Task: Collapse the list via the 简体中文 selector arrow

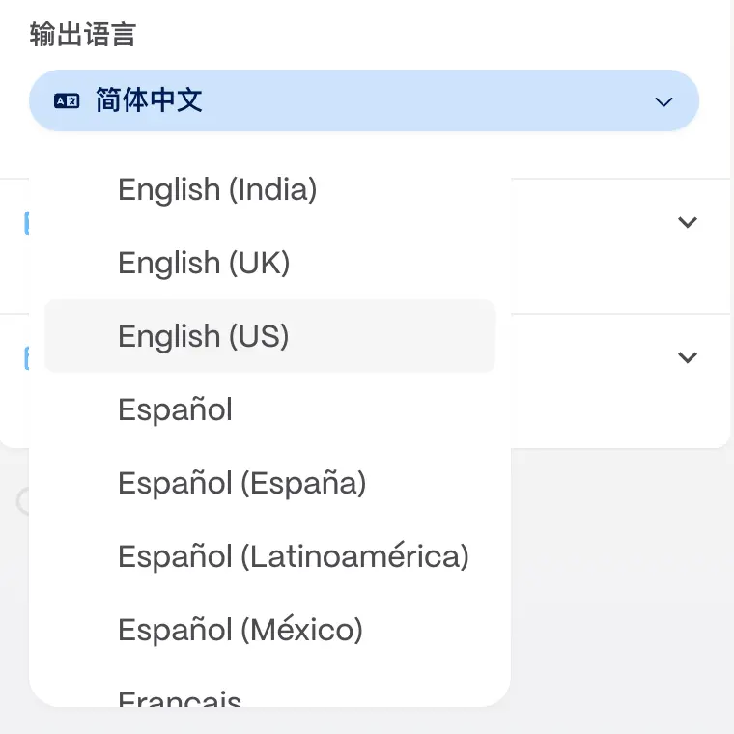Action: 663,101
